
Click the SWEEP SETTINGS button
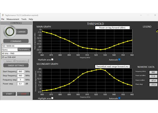click(16, 65)
